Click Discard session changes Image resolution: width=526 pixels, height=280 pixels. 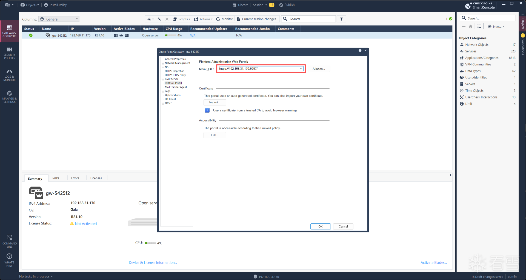(241, 5)
